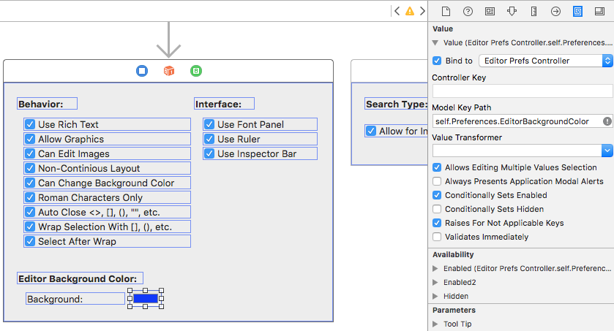This screenshot has height=331, width=614.
Task: Uncheck Select After Wrap
Action: pyautogui.click(x=30, y=241)
